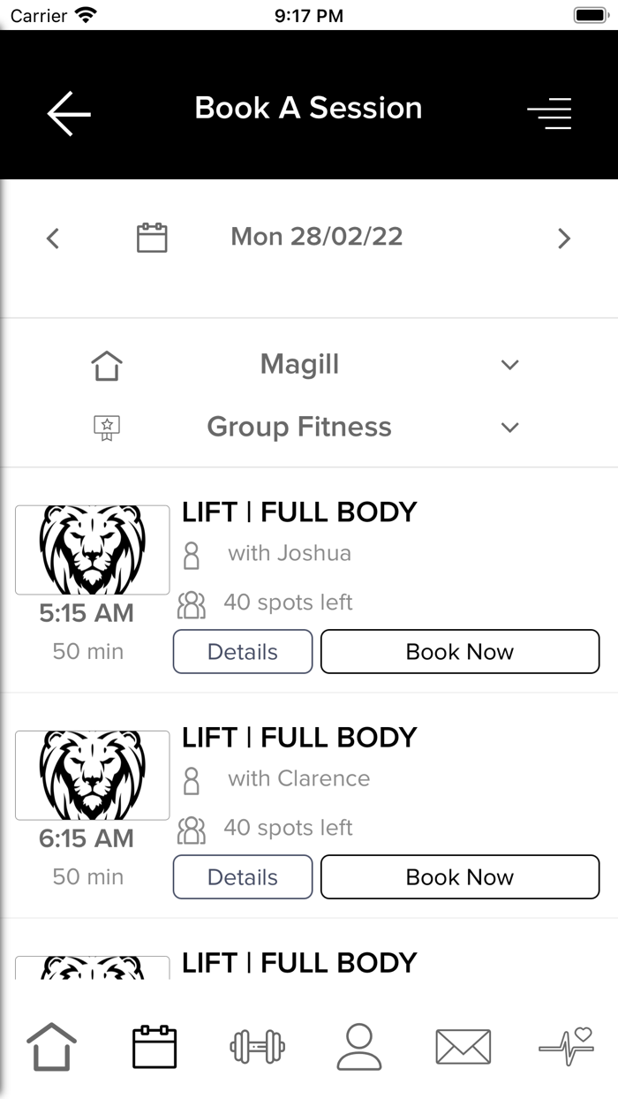The width and height of the screenshot is (618, 1099).
Task: Open the envelope messages tab
Action: (463, 1047)
